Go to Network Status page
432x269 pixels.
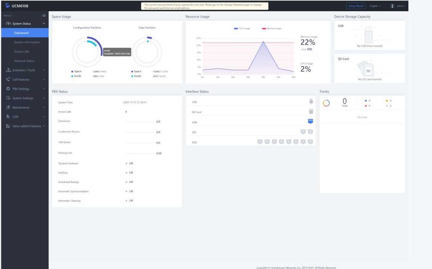[x=24, y=61]
